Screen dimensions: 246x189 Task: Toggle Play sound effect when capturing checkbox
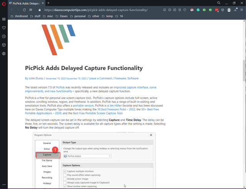pyautogui.click(x=65, y=175)
